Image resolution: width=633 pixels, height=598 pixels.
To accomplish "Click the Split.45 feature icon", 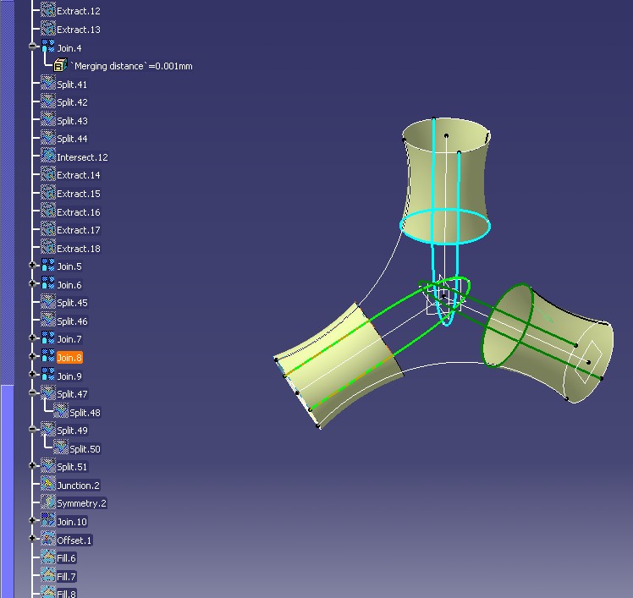I will point(48,302).
